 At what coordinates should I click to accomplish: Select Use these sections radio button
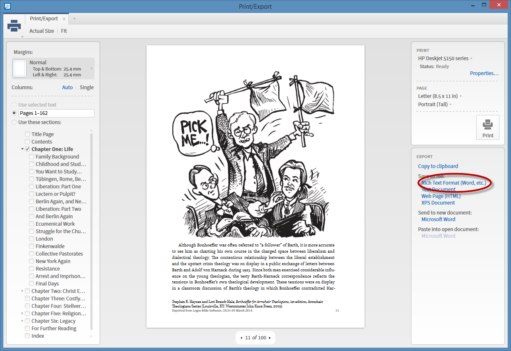click(x=15, y=122)
